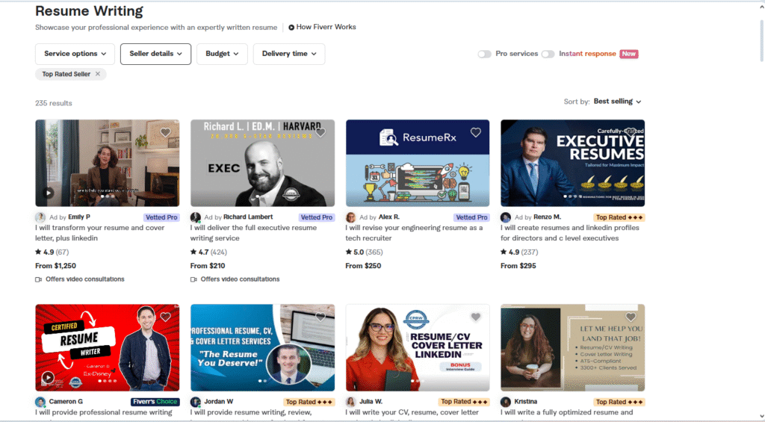Favorite the Executive Resumes gig by Renzo M.
Screen dimensions: 765x422
631,132
